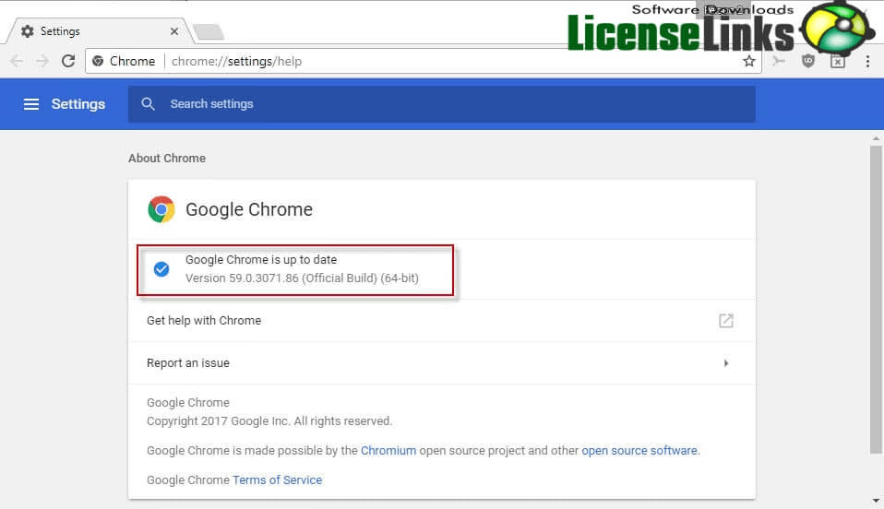Open the Settings hamburger menu
The width and height of the screenshot is (884, 509).
[x=31, y=104]
